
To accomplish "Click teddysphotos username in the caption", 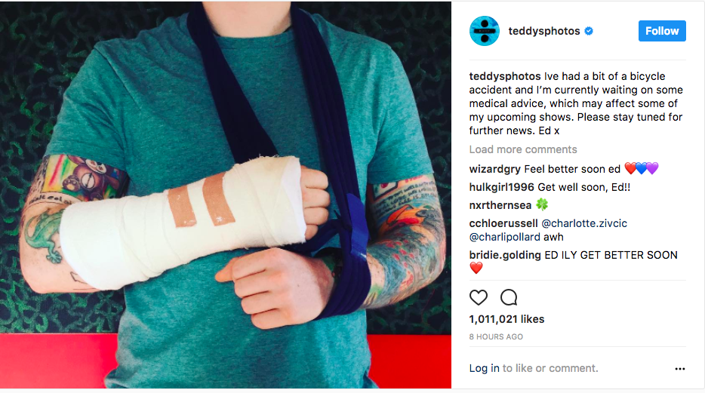I will [505, 76].
